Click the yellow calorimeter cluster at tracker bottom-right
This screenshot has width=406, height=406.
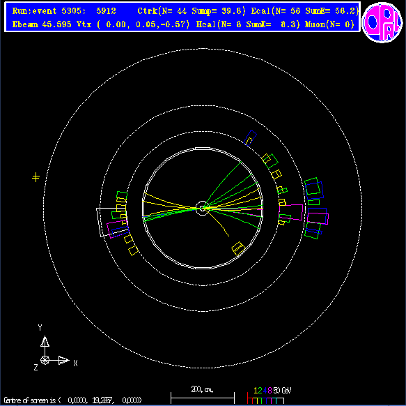tap(238, 248)
